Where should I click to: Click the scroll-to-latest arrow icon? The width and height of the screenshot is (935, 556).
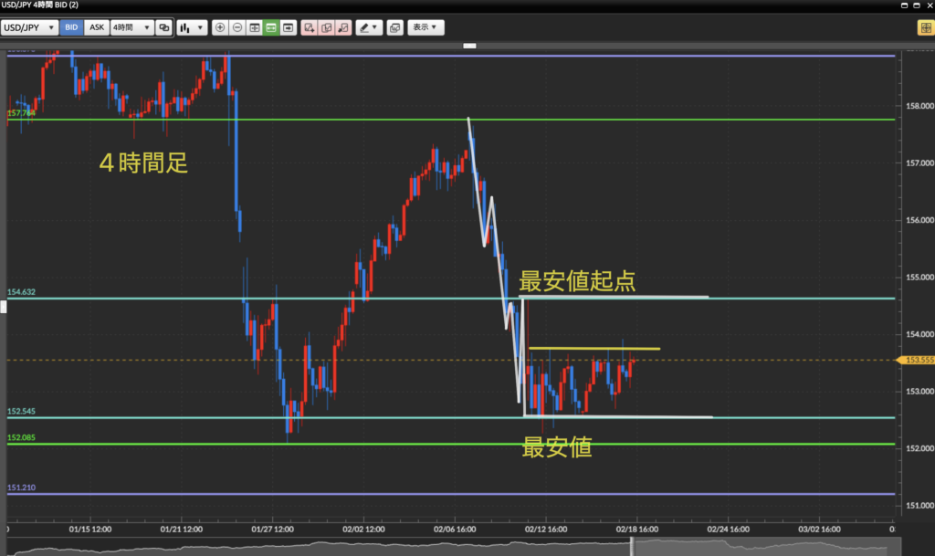click(289, 27)
